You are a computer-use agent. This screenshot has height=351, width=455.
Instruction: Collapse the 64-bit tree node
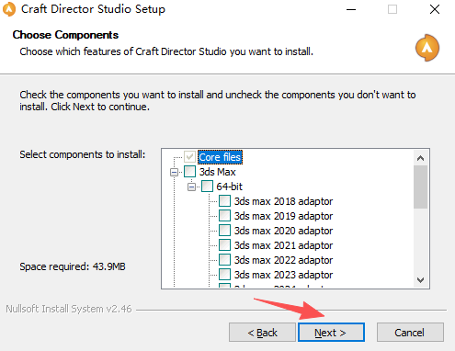tap(191, 187)
